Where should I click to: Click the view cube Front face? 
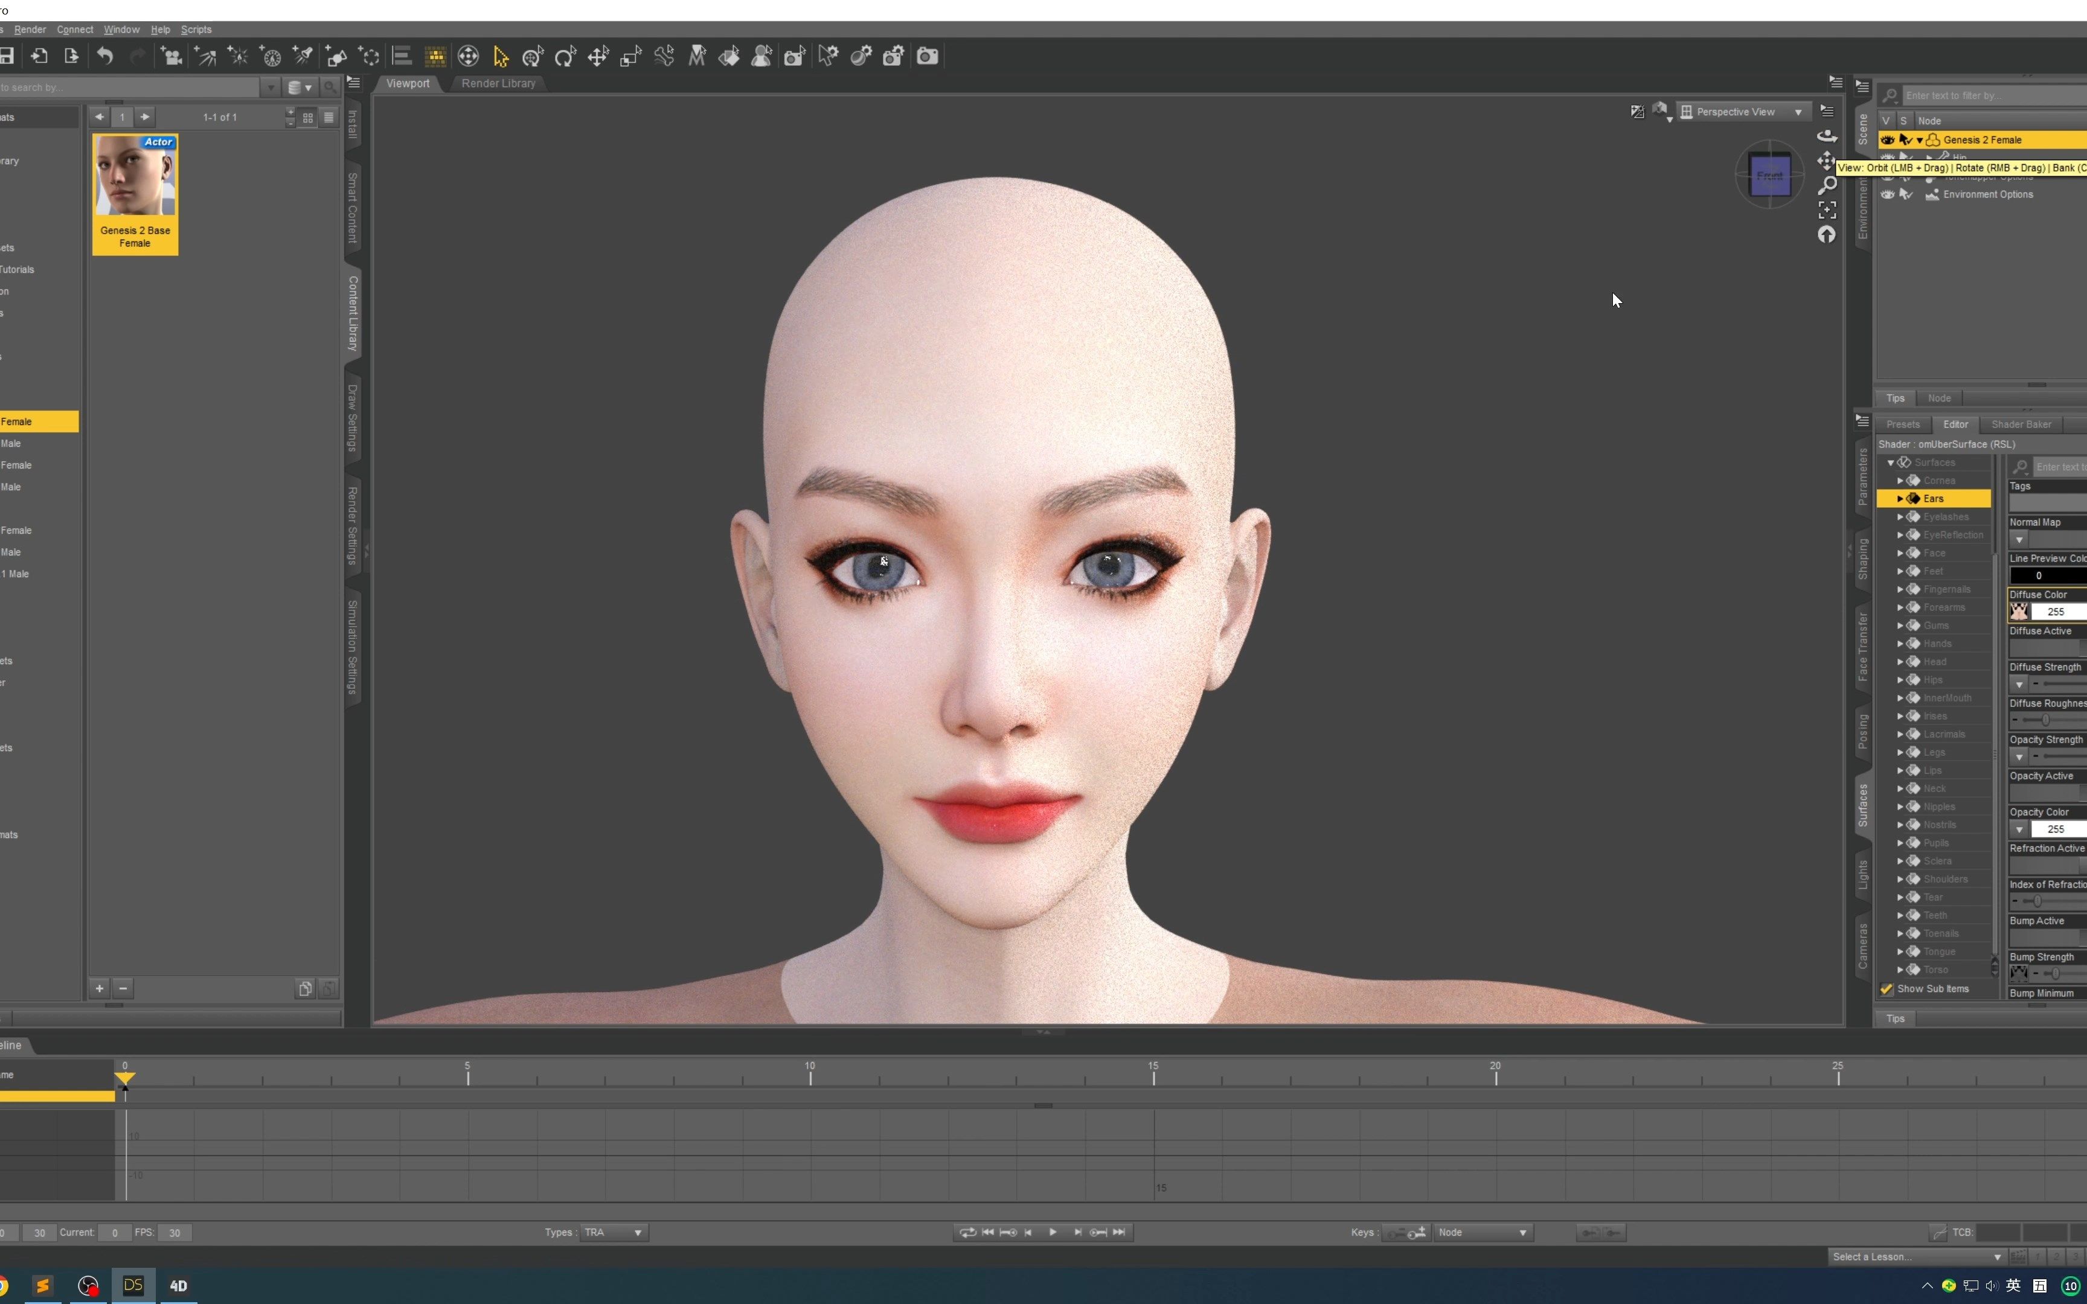tap(1769, 175)
